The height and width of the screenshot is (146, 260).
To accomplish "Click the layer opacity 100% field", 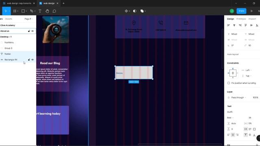I will 255,97.
